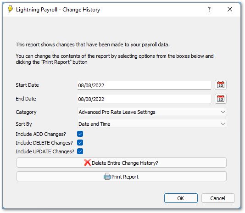This screenshot has width=245, height=213.
Task: Toggle Include DELETE Changes checkbox
Action: pyautogui.click(x=80, y=142)
